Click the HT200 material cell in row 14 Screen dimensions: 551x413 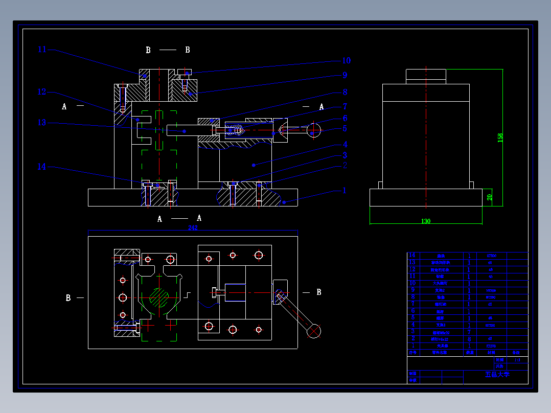[491, 256]
